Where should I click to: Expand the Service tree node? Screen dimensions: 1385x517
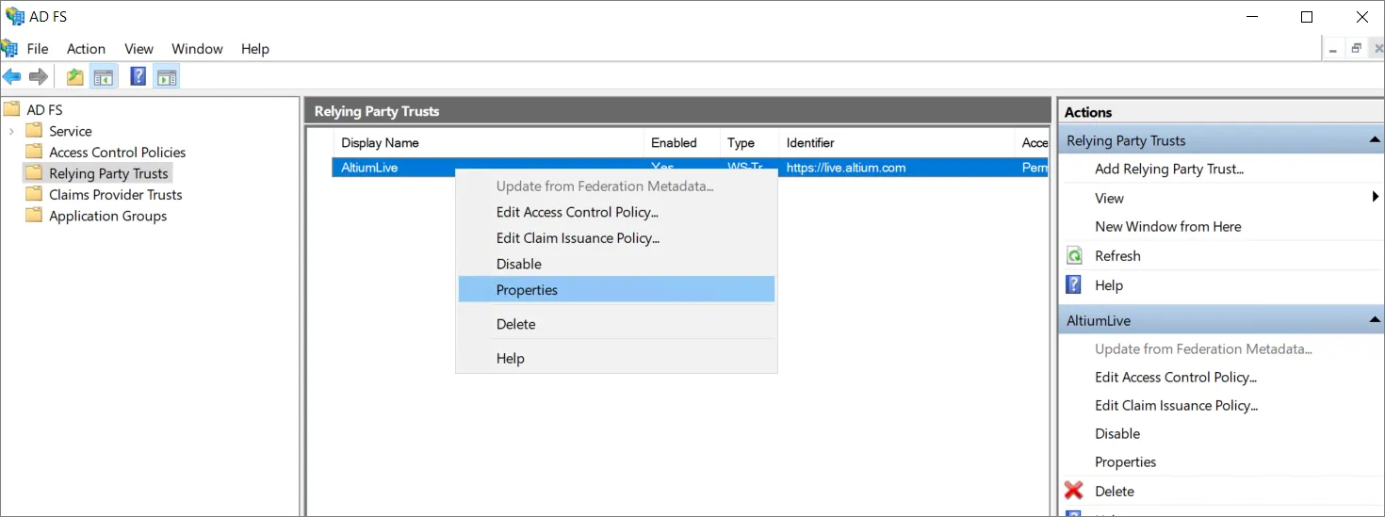[11, 131]
